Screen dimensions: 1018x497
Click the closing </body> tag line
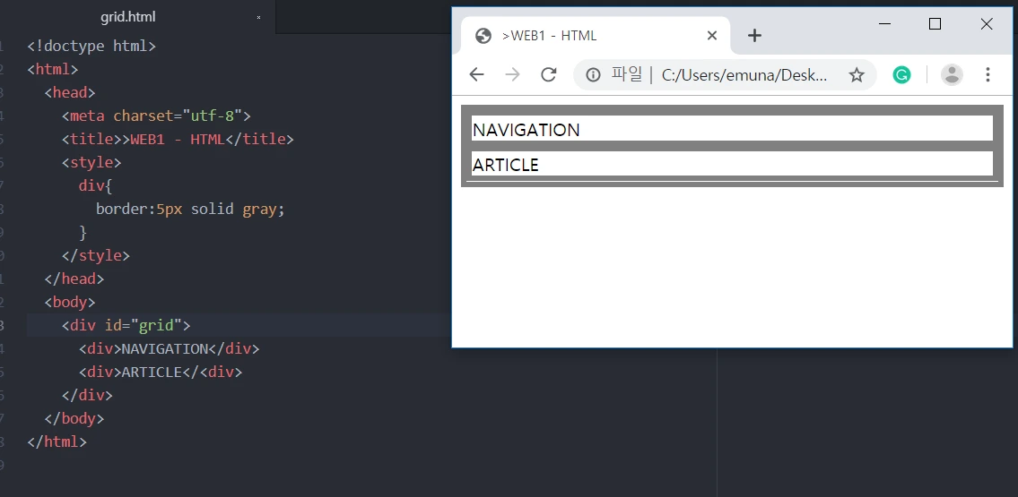(74, 418)
